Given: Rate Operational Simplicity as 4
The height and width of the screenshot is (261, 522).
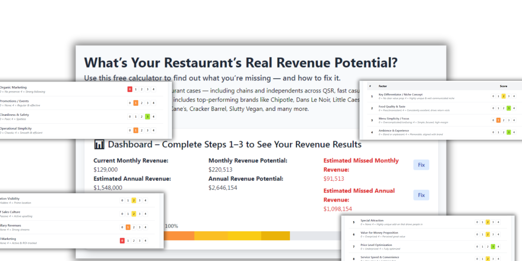Looking at the screenshot, I should pos(153,130).
